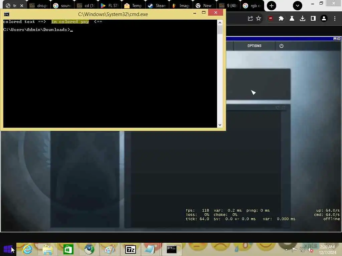
Task: Maximize the cmd.exe window
Action: pos(204,13)
